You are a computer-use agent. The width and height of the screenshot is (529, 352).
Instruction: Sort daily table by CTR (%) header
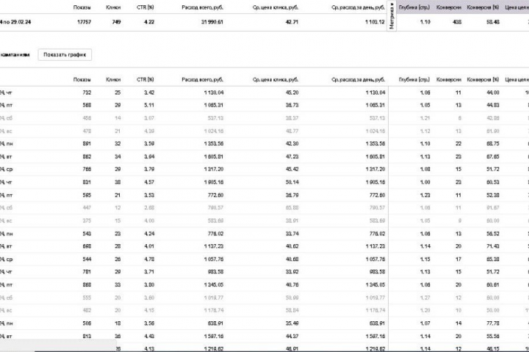click(x=145, y=79)
